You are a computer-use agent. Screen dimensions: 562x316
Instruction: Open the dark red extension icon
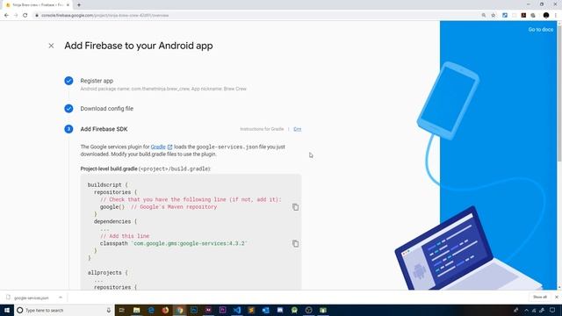click(523, 16)
